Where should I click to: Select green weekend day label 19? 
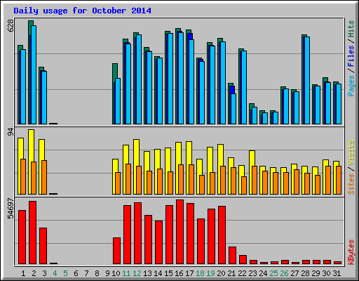click(x=210, y=273)
